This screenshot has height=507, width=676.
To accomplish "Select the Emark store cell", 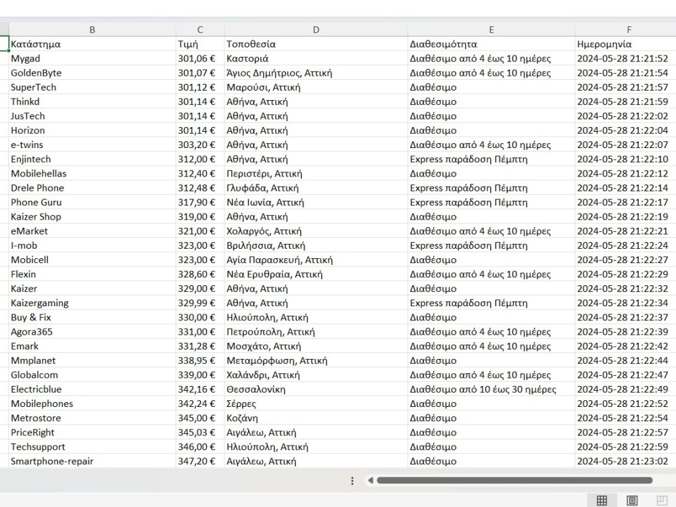I will point(92,346).
